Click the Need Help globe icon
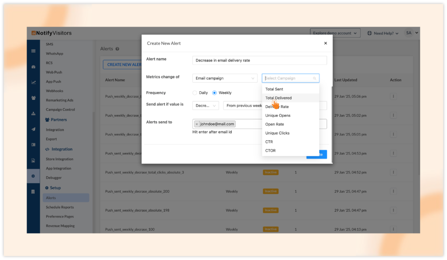447x260 pixels. coord(369,33)
